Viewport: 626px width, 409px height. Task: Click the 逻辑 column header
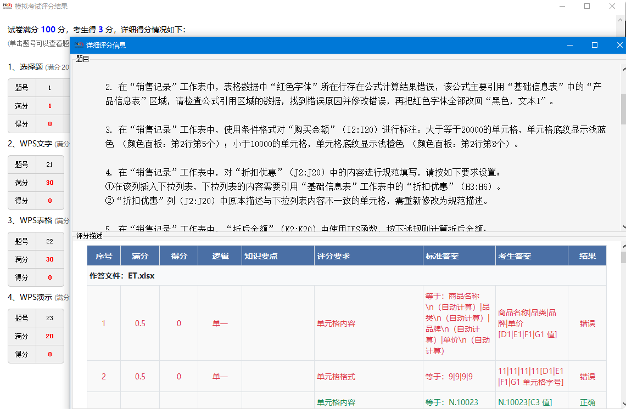coord(220,256)
